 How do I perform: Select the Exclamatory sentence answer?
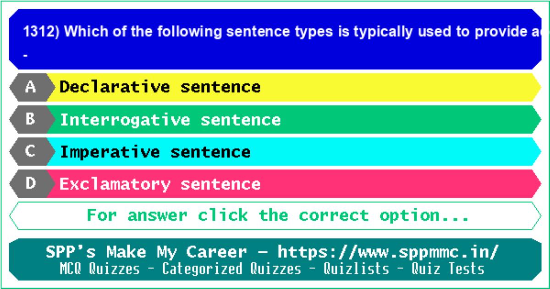(160, 184)
